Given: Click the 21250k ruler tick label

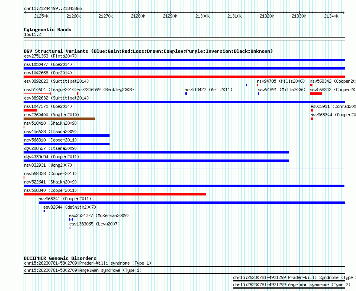Looking at the screenshot, I should pos(41,16).
